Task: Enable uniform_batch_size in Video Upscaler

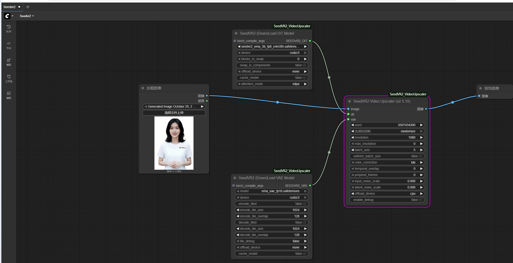Action: tap(387, 156)
